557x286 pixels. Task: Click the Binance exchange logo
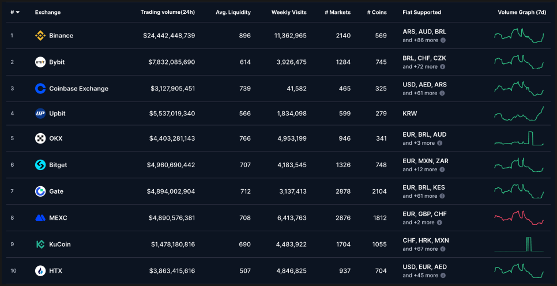point(40,36)
